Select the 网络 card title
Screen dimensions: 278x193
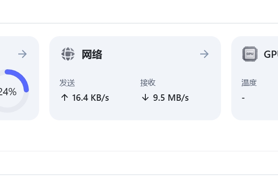92,54
